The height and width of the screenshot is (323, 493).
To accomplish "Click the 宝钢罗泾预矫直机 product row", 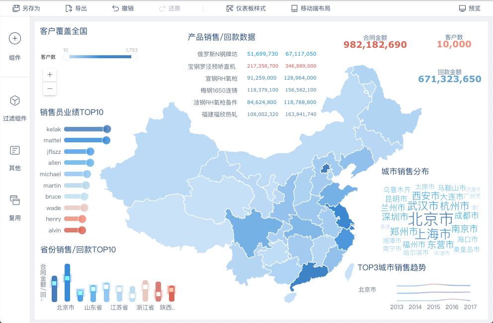I will pyautogui.click(x=252, y=66).
